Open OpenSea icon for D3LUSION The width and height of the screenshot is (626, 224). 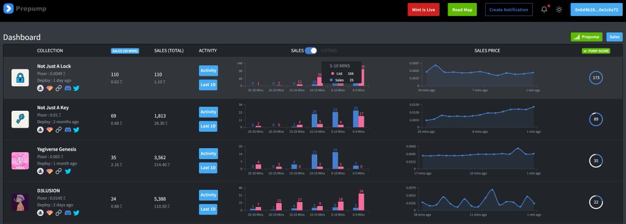[x=41, y=213]
